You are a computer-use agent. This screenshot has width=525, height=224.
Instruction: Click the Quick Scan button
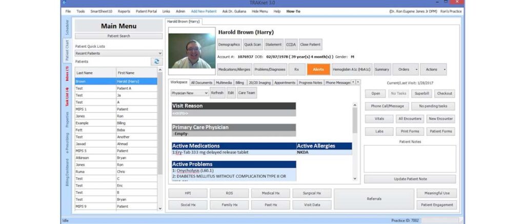pyautogui.click(x=252, y=44)
